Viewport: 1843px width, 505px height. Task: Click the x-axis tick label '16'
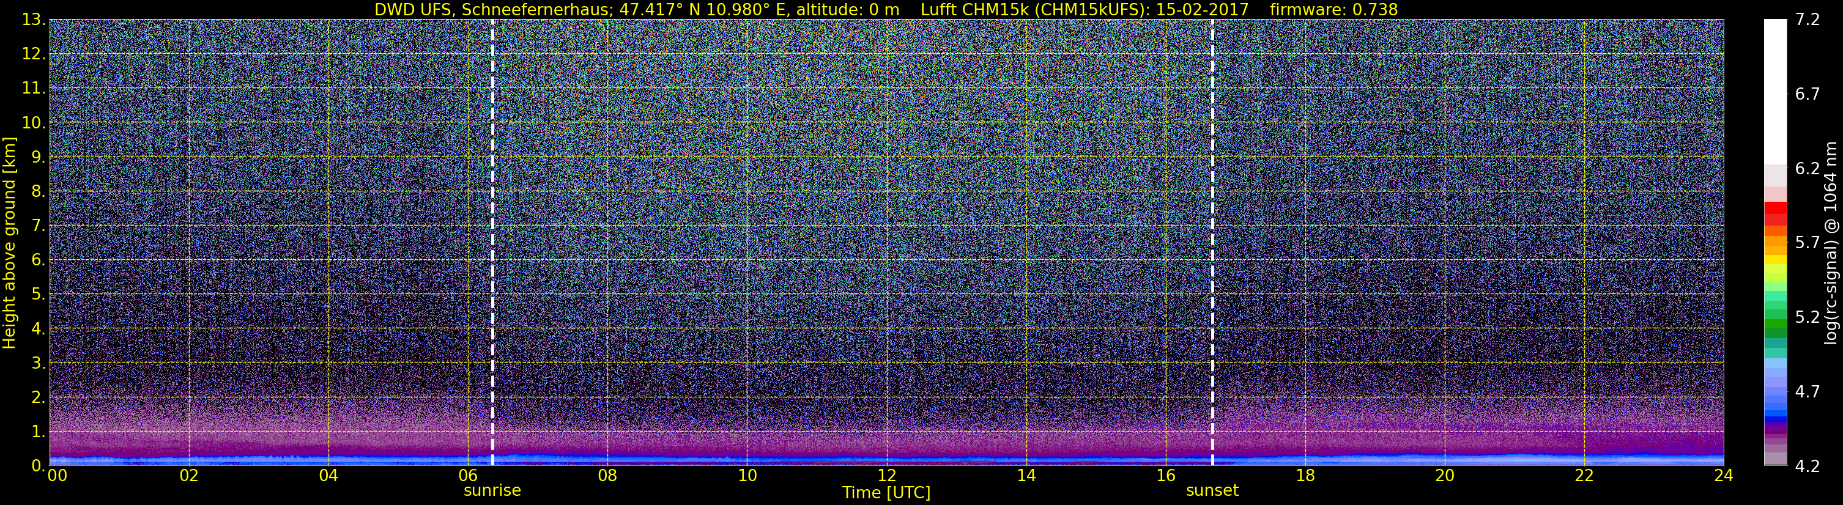1165,476
